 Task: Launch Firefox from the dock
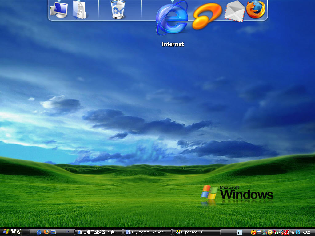[x=256, y=10]
